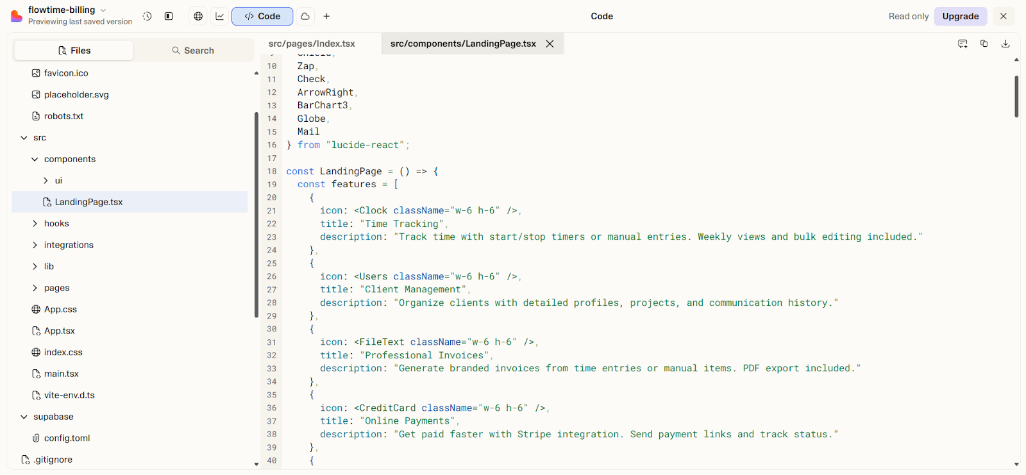
Task: Click the ArrowRight import on line 12
Action: point(325,92)
